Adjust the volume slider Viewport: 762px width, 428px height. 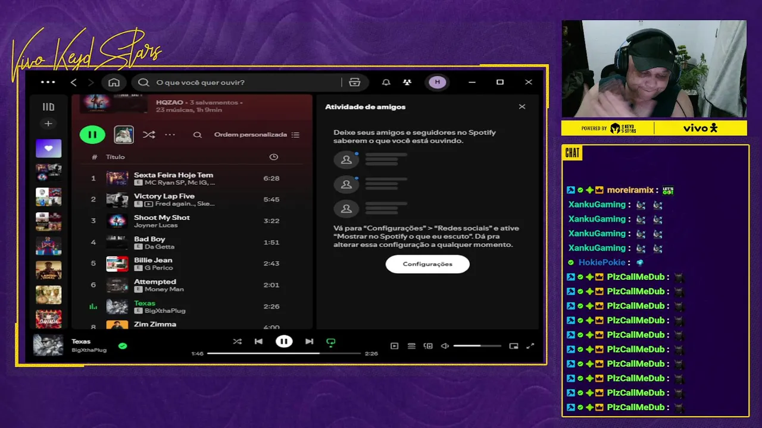click(x=477, y=346)
